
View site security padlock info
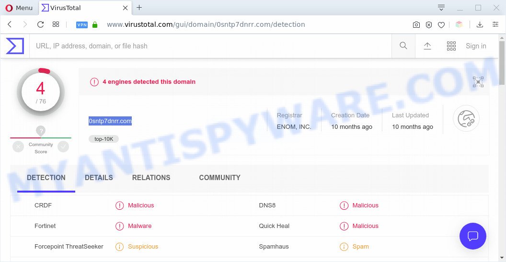95,24
